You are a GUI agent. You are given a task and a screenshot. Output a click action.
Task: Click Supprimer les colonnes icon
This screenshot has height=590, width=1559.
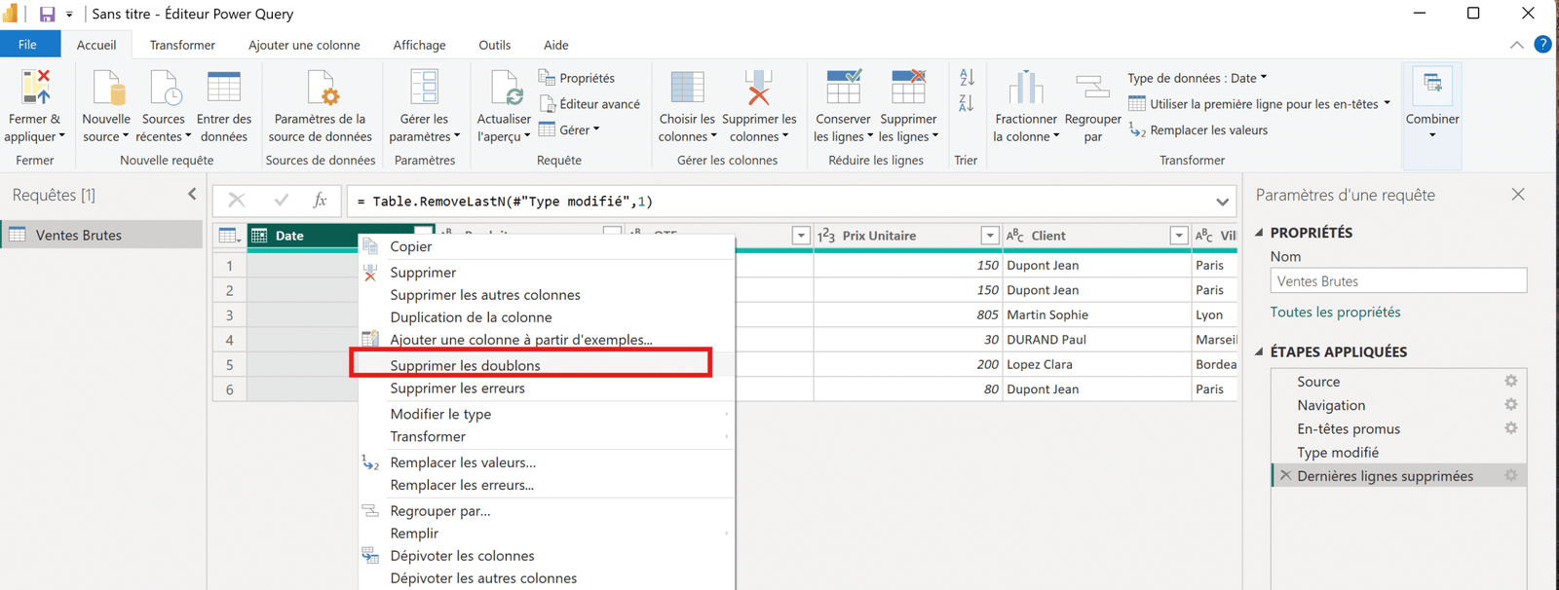759,88
